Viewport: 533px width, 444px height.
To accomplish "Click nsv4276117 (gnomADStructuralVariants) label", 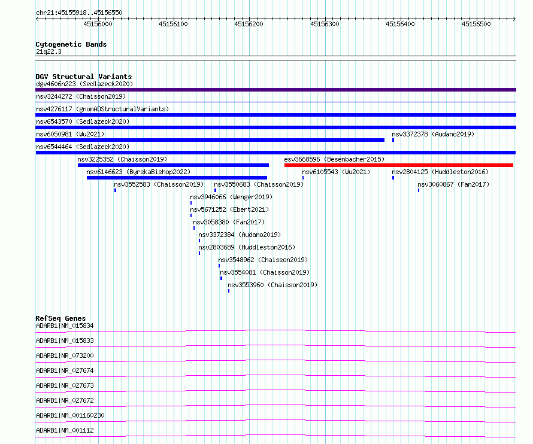I will [x=102, y=109].
